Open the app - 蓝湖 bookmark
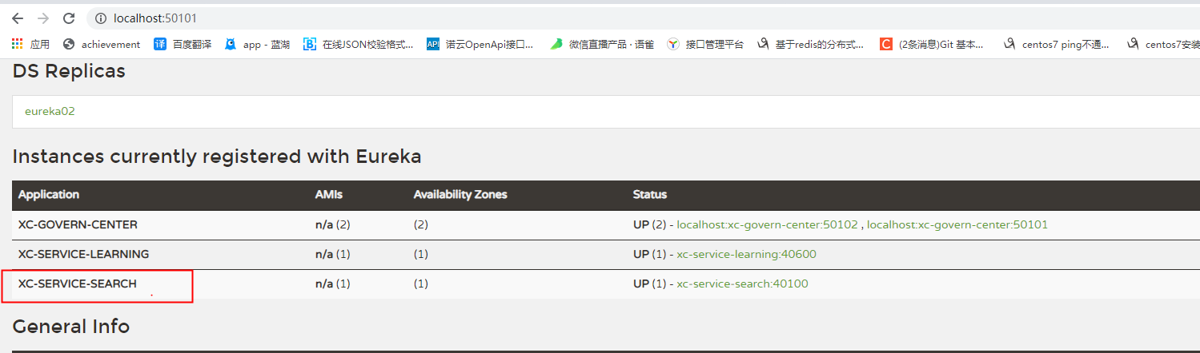Viewport: 1200px width, 353px height. 258,45
